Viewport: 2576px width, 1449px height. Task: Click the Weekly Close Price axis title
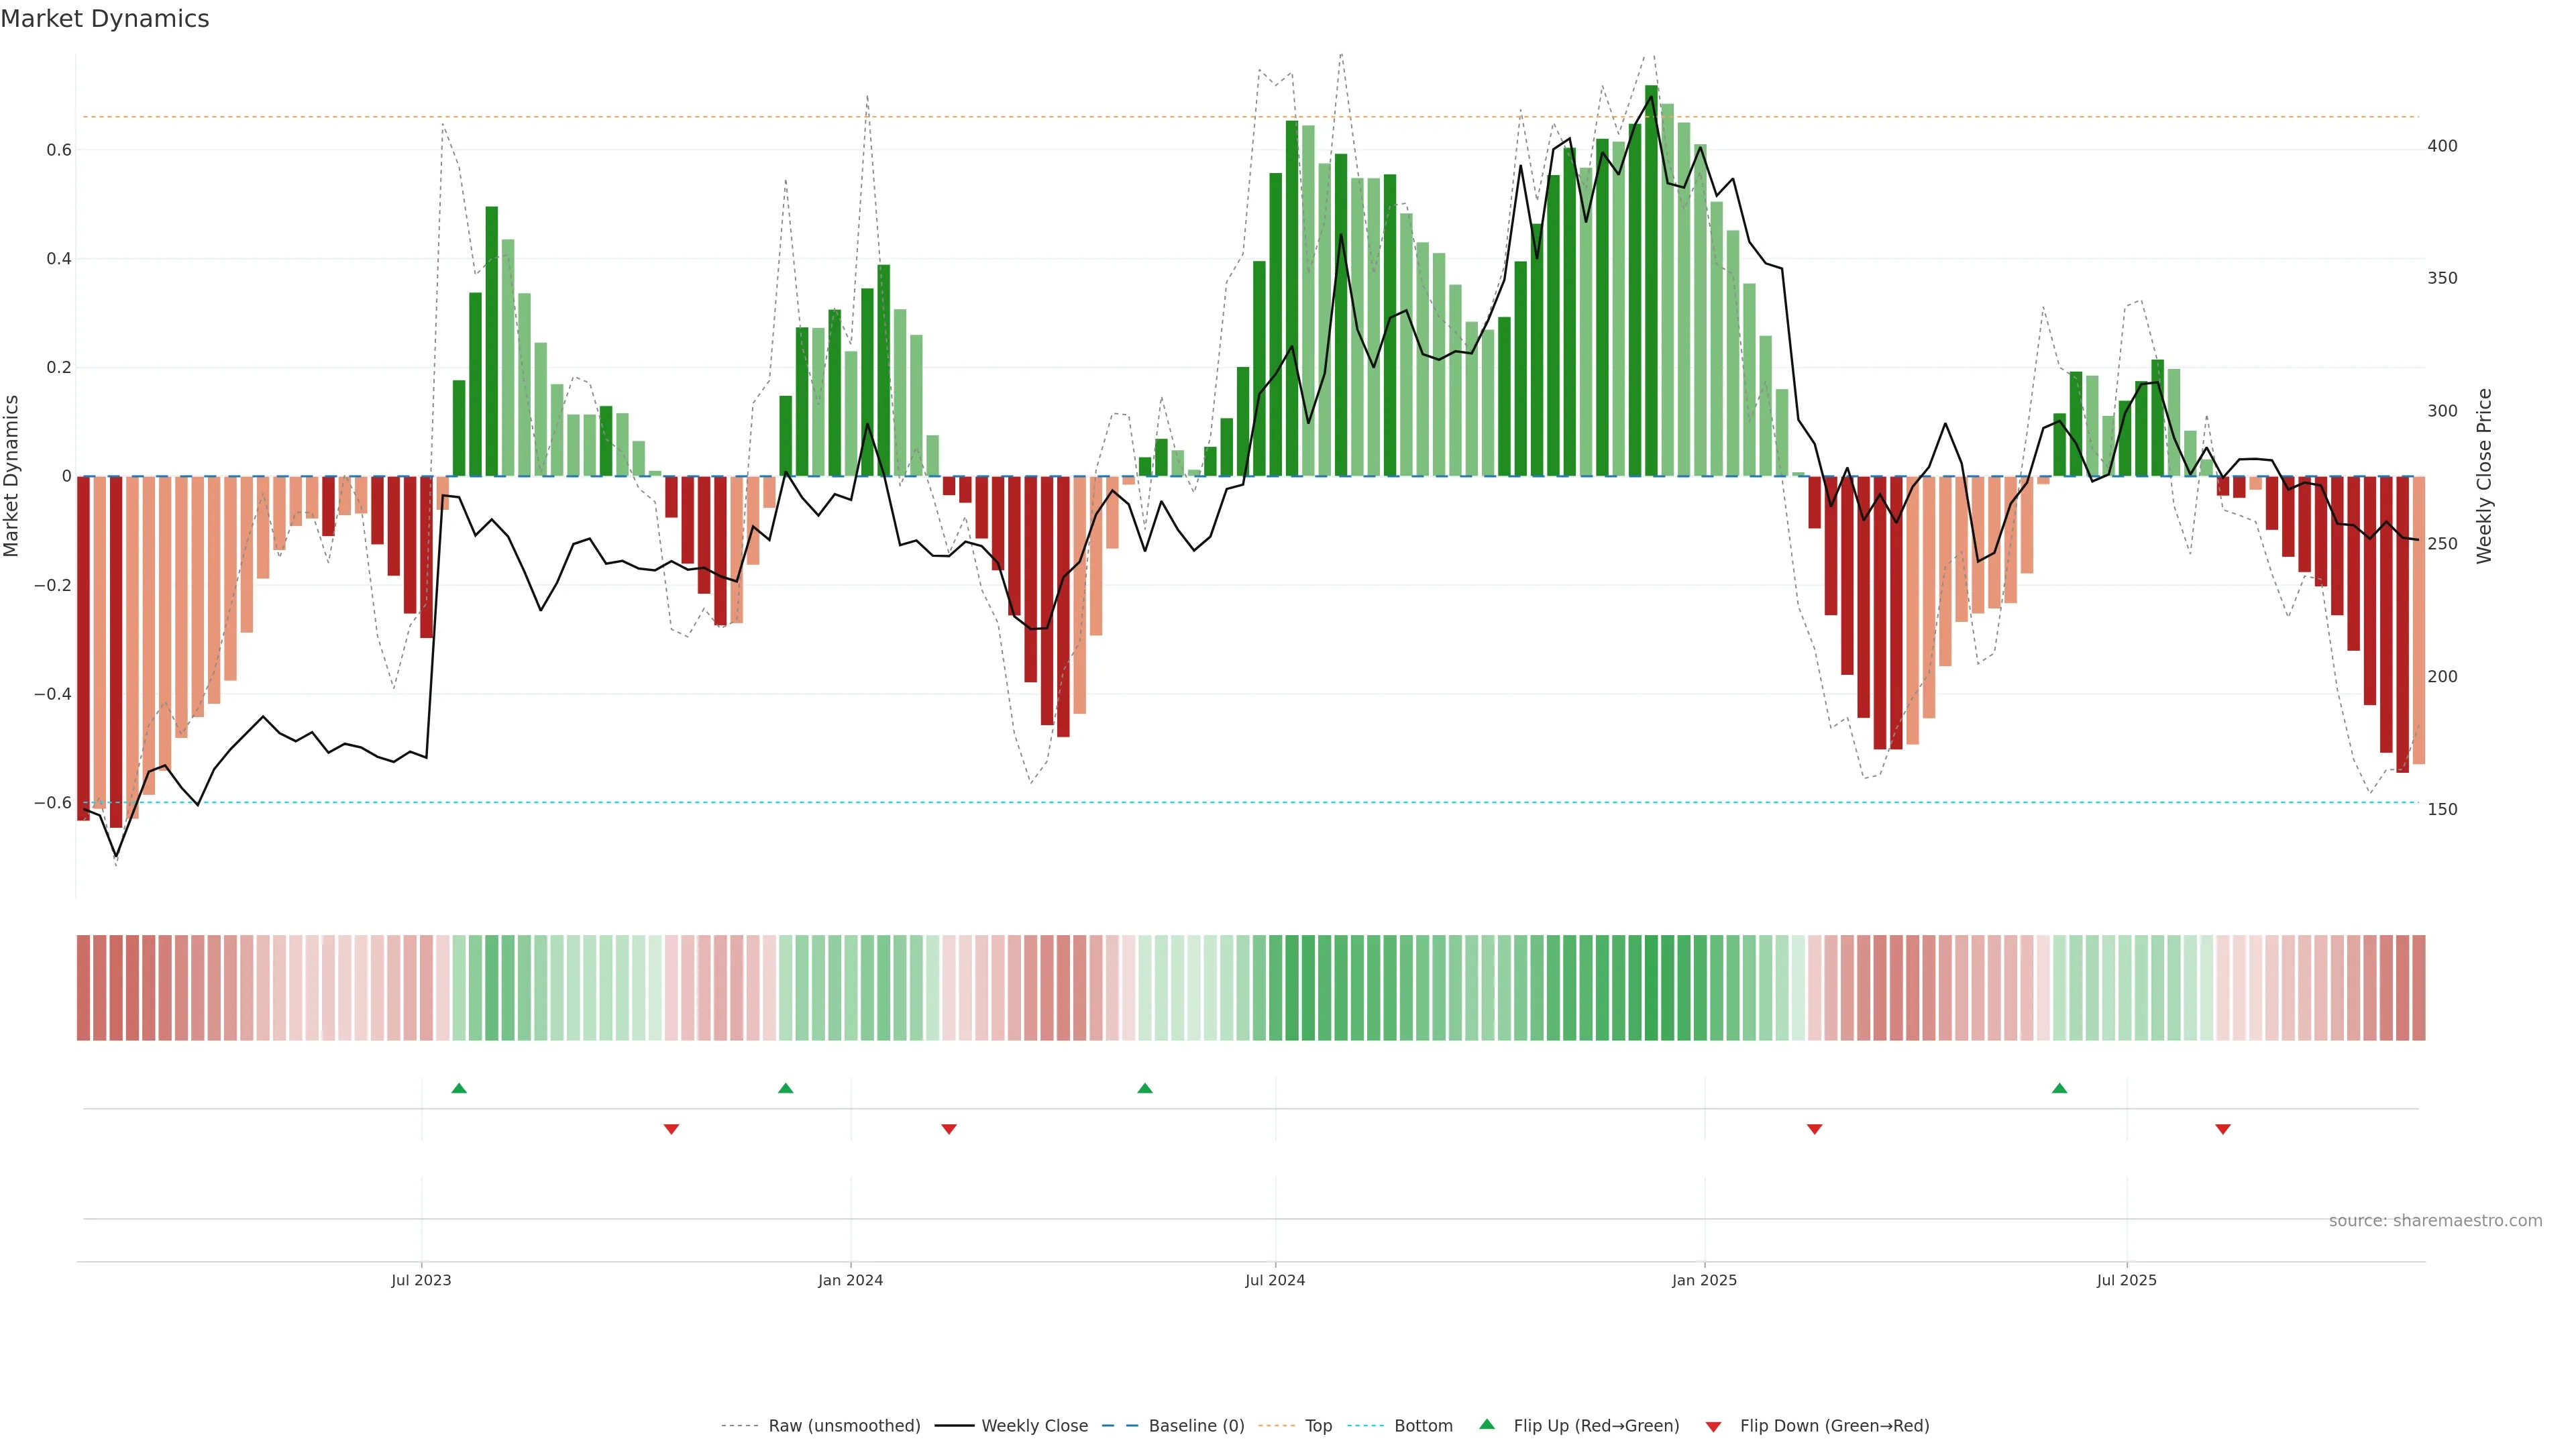[x=2484, y=476]
